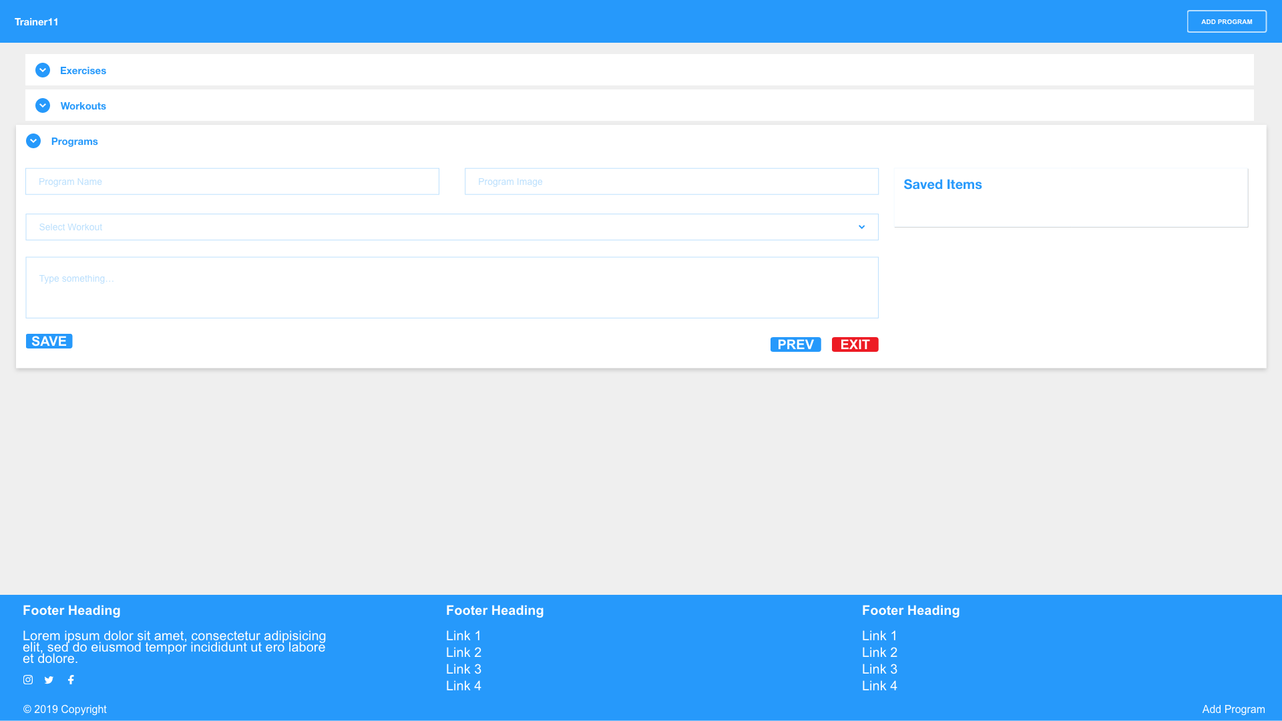
Task: Open Link 3 in right footer column
Action: tap(879, 670)
